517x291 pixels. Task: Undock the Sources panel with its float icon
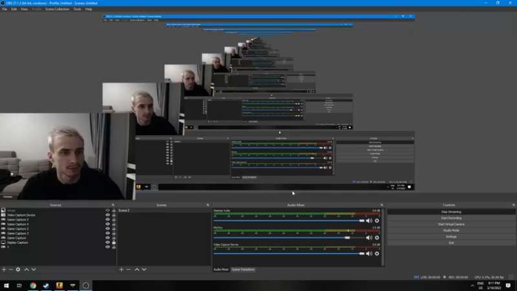[112, 205]
